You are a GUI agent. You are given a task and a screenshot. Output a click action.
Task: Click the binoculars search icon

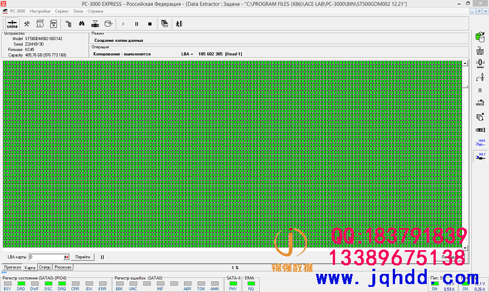point(81,24)
